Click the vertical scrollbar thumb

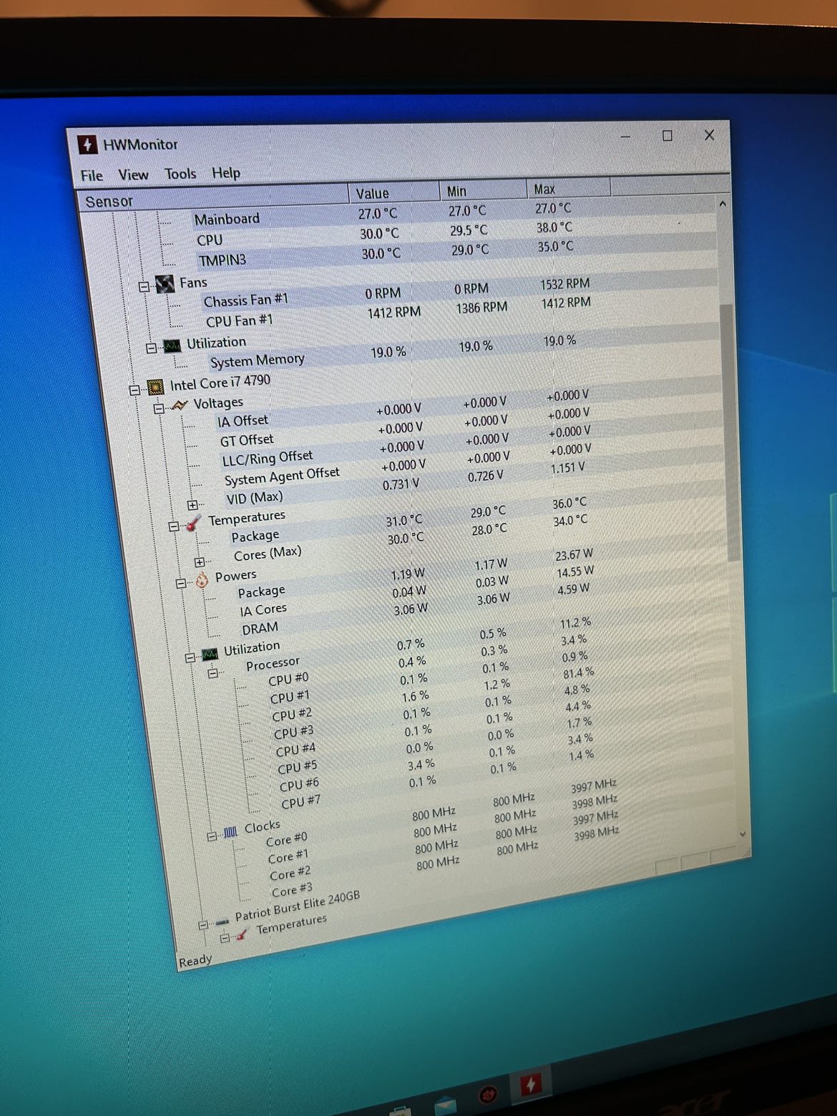coord(728,432)
